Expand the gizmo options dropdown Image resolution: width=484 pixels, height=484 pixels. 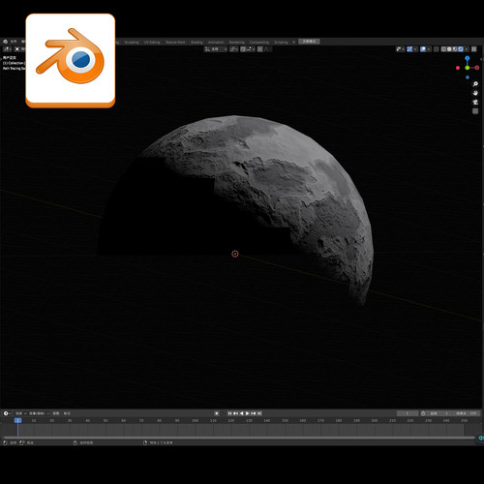415,49
